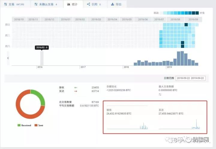This screenshot has width=216, height=149.
Task: Click the 接收 sparkline chart in red box
Action: click(127, 125)
